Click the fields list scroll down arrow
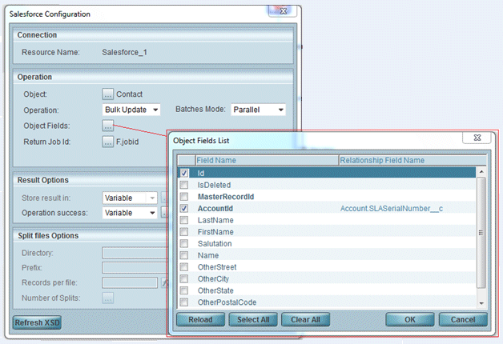 tap(481, 303)
